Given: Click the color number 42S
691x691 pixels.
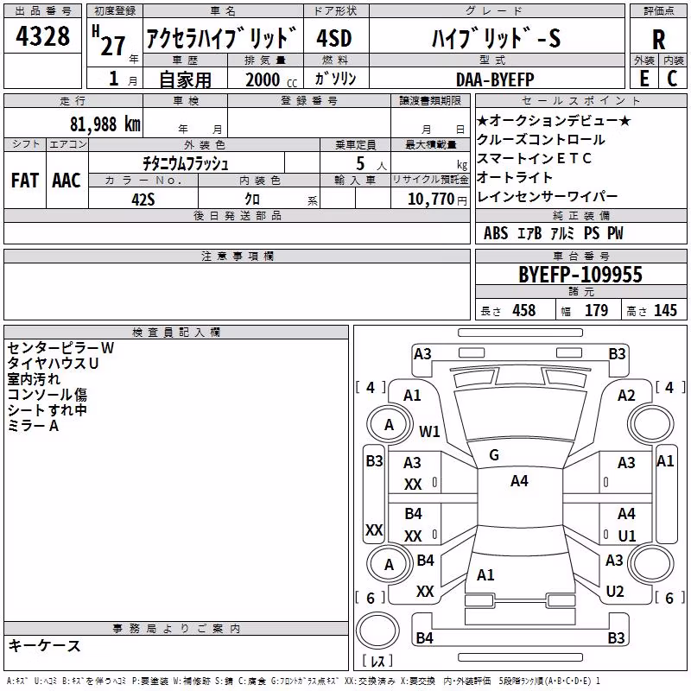Looking at the screenshot, I should pyautogui.click(x=143, y=200).
